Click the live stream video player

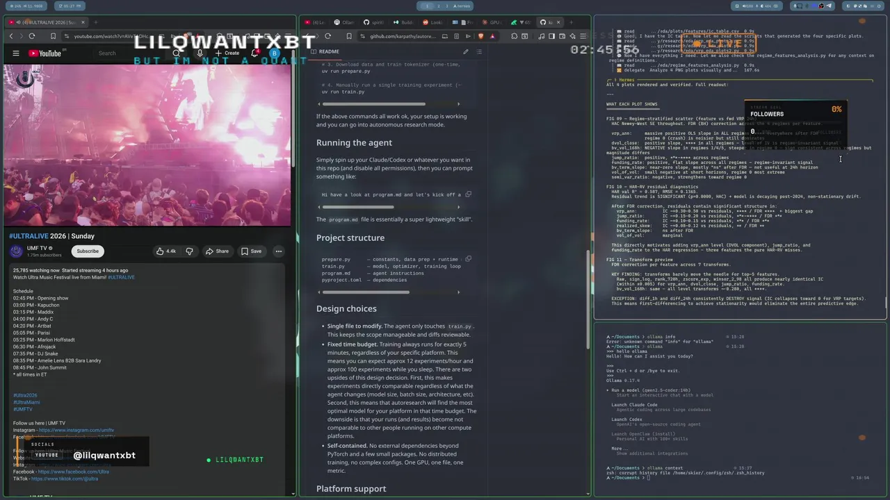pyautogui.click(x=146, y=144)
